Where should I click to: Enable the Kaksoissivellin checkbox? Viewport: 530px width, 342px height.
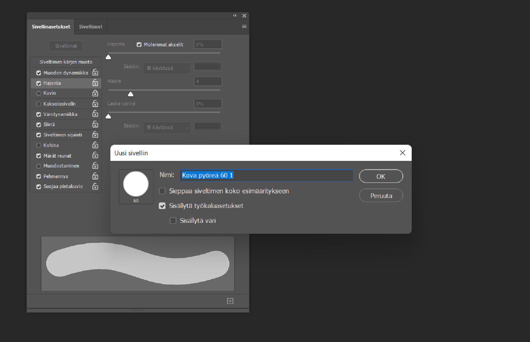click(39, 104)
